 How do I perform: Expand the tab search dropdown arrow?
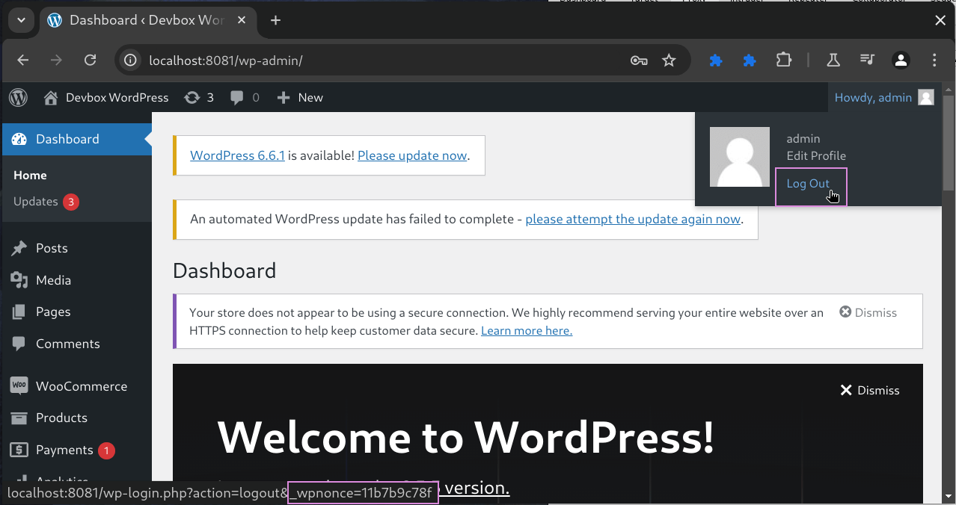(21, 20)
